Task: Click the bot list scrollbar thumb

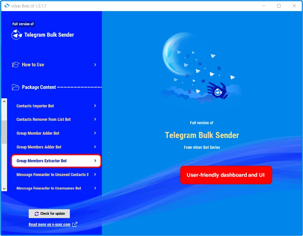Action: pyautogui.click(x=4, y=132)
